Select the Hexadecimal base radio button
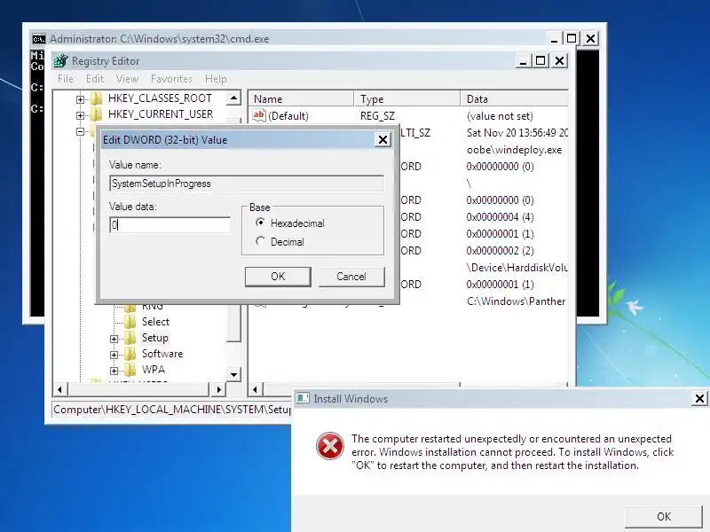Viewport: 710px width, 532px height. [x=260, y=223]
